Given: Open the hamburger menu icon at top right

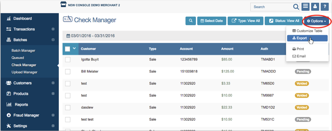Looking at the screenshot, I should tap(305, 7).
